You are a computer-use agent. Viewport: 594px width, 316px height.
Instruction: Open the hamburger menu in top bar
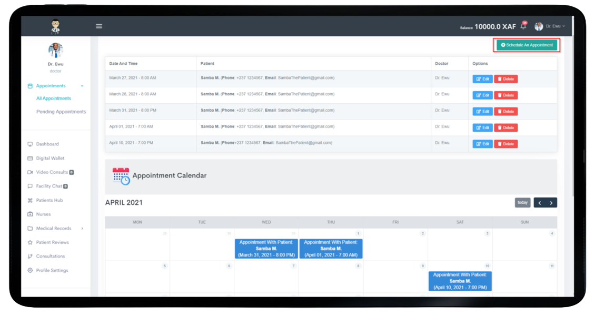(x=99, y=26)
